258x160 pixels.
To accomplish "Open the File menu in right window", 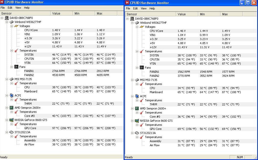I will pyautogui.click(x=128, y=8).
